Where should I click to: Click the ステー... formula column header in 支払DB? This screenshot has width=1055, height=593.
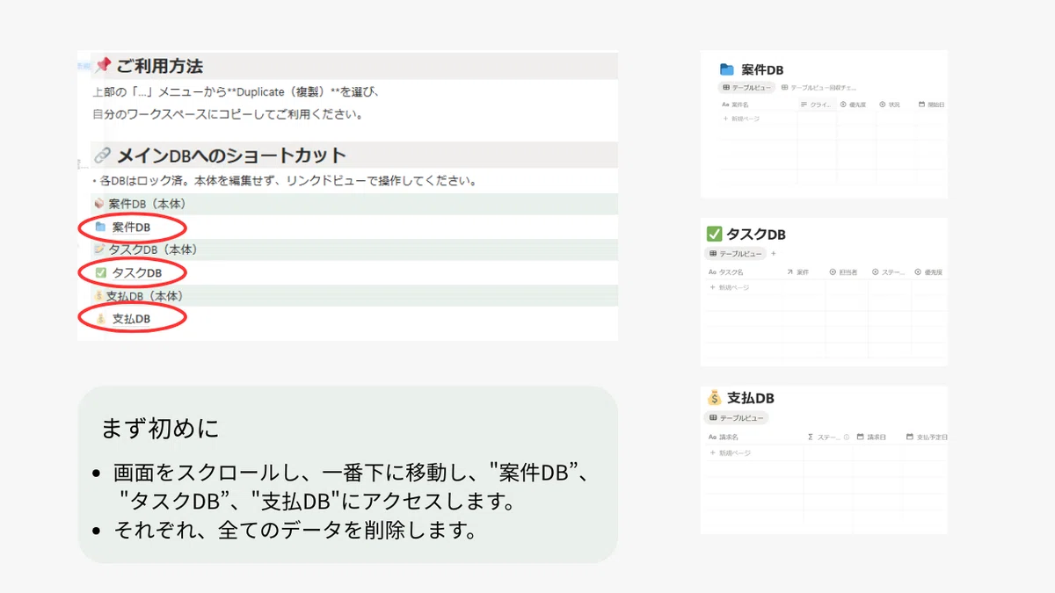[x=824, y=437]
